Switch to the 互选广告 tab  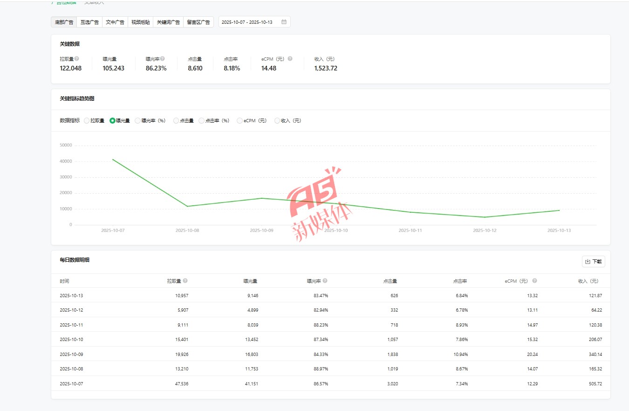click(x=89, y=22)
